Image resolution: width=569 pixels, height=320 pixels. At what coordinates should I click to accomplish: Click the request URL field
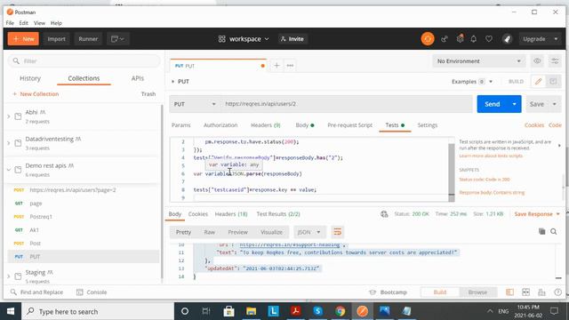[347, 104]
